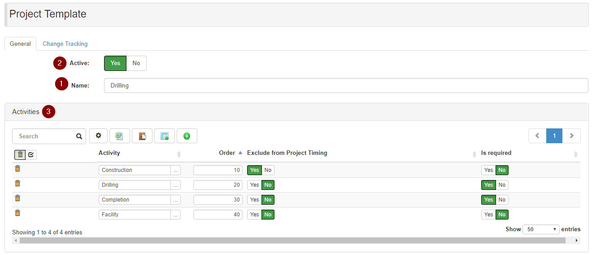Delete the Construction activity row

click(17, 169)
